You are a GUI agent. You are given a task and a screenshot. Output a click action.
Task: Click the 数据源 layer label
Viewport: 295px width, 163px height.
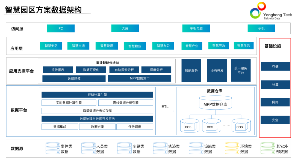click(x=17, y=148)
